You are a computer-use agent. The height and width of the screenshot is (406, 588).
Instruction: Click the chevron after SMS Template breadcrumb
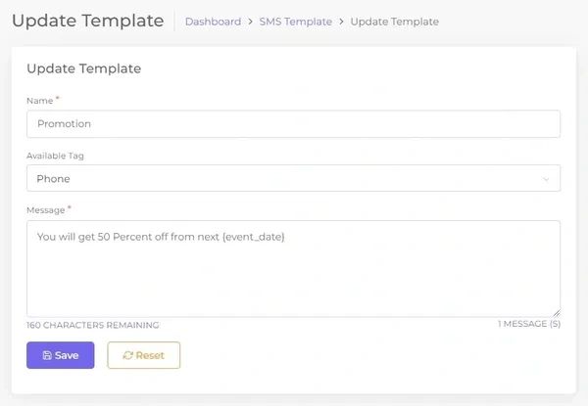tap(341, 22)
